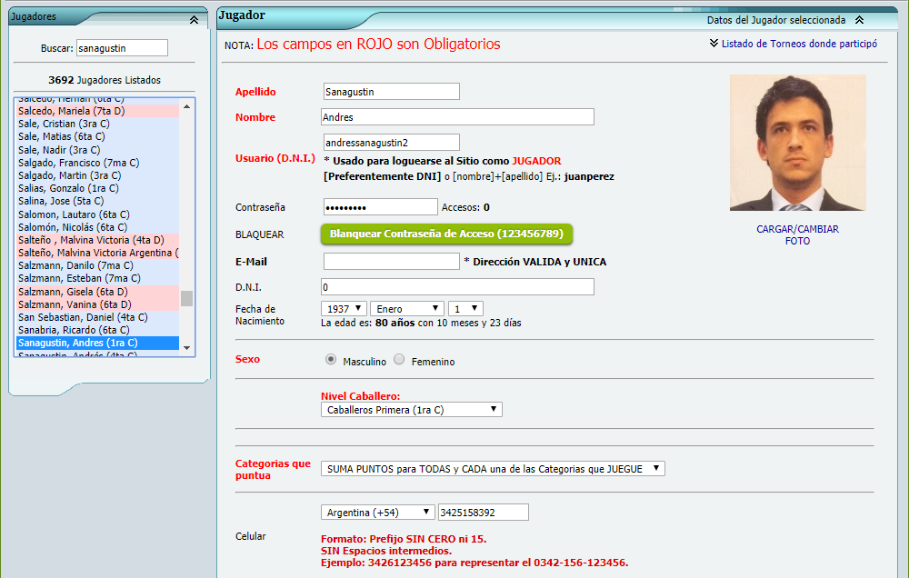Select the Masculino radio button
Viewport: 909px width, 578px height.
tap(331, 360)
